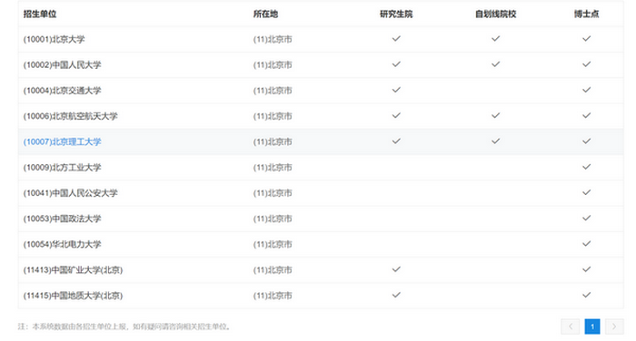Click the 研究生院 column header

click(396, 14)
